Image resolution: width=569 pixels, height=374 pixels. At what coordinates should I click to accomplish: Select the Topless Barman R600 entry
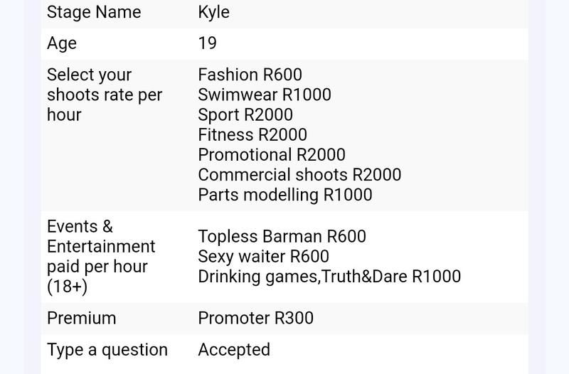click(282, 237)
